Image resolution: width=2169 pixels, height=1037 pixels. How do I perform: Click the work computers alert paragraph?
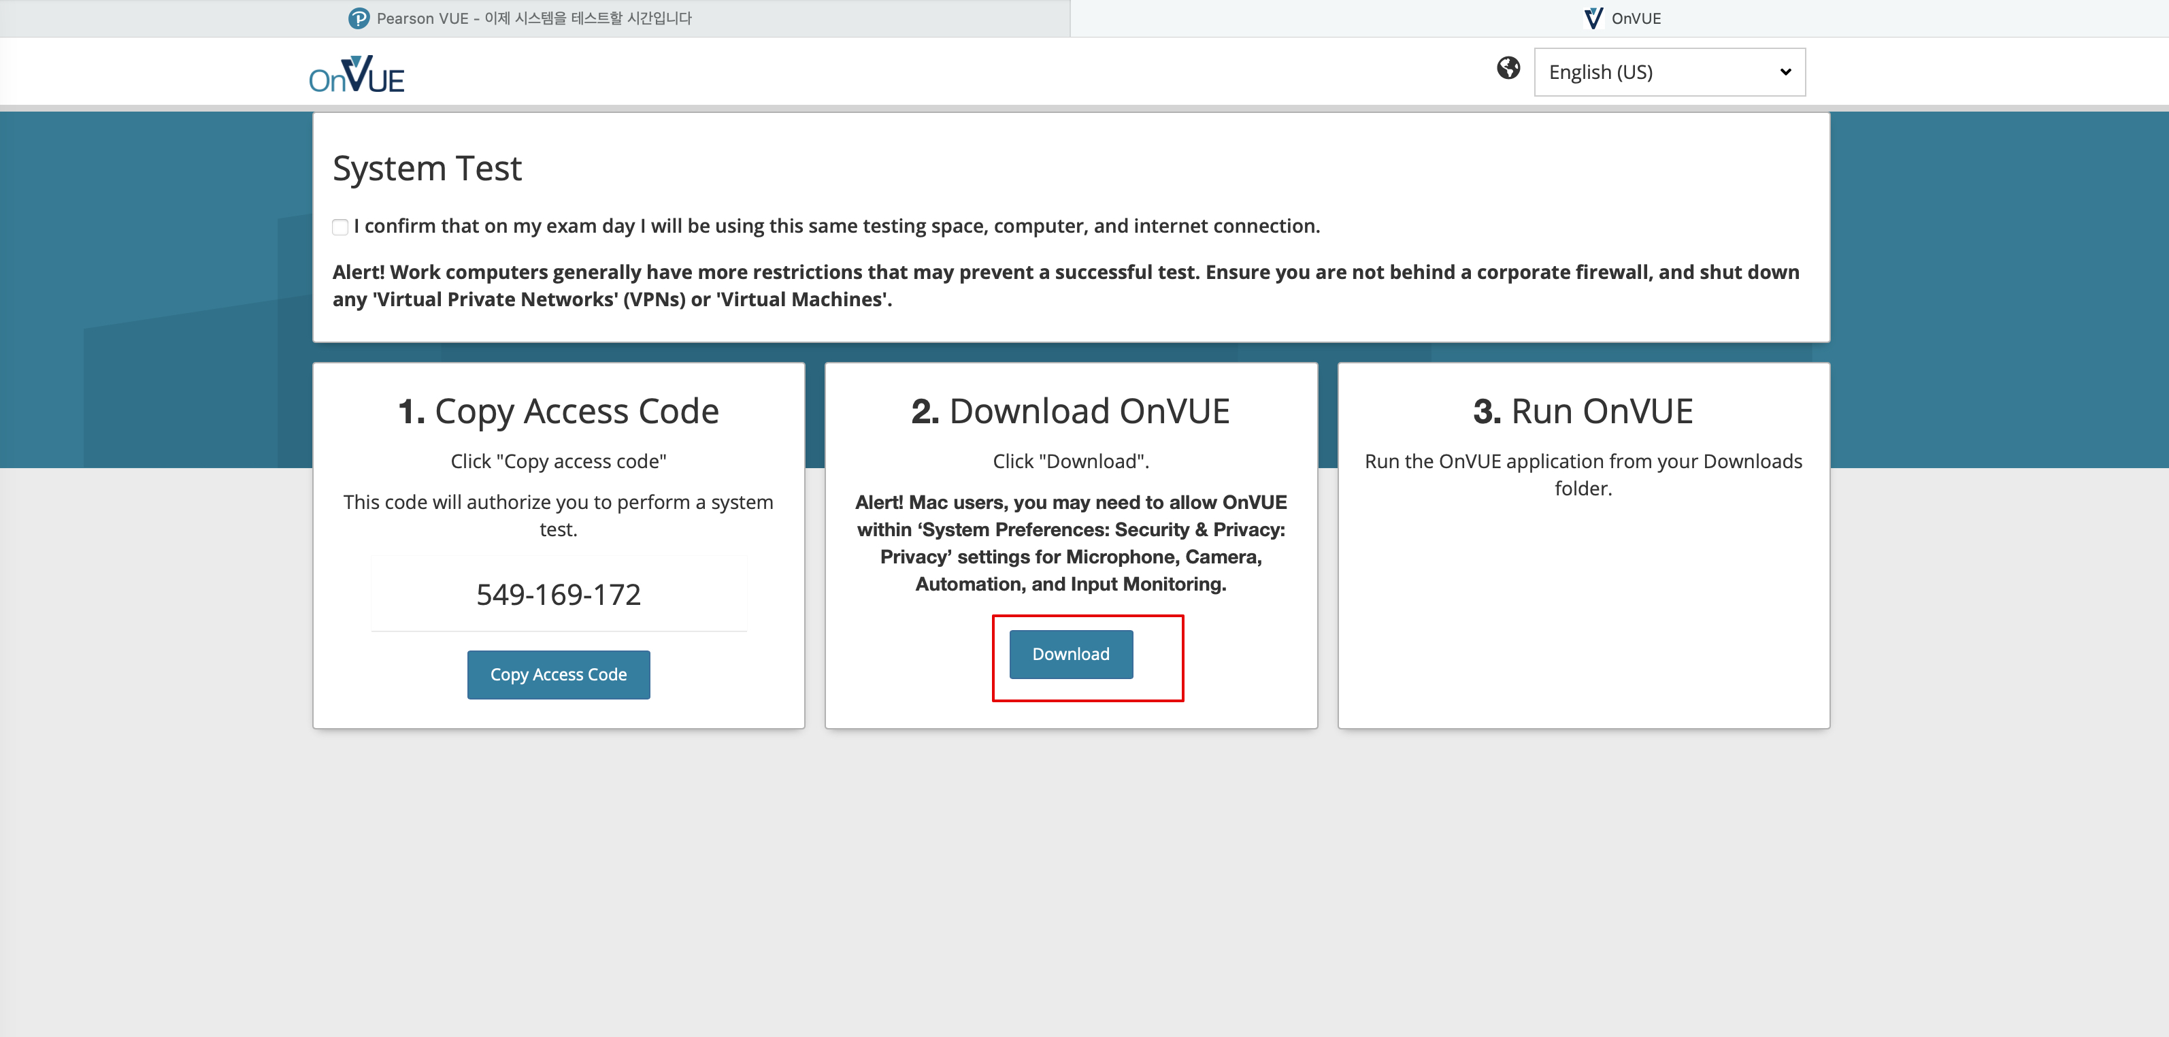click(1065, 286)
